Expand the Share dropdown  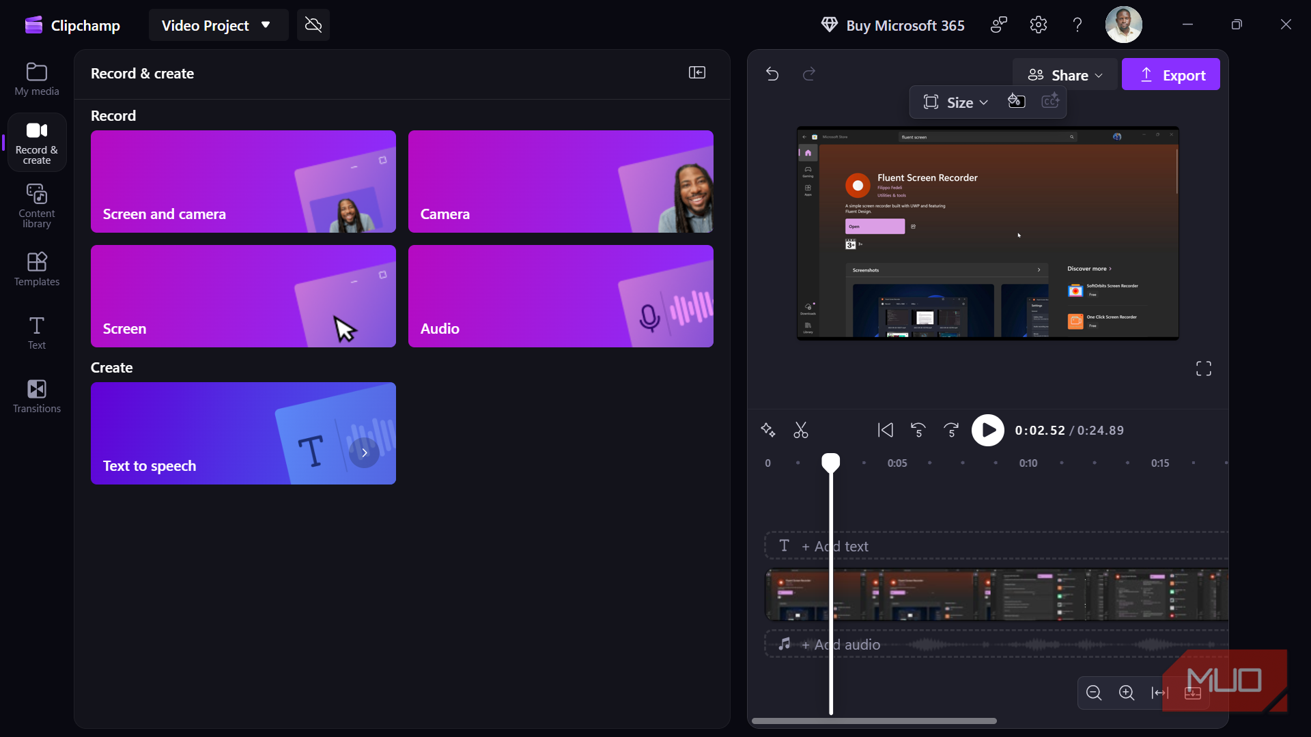[1065, 75]
